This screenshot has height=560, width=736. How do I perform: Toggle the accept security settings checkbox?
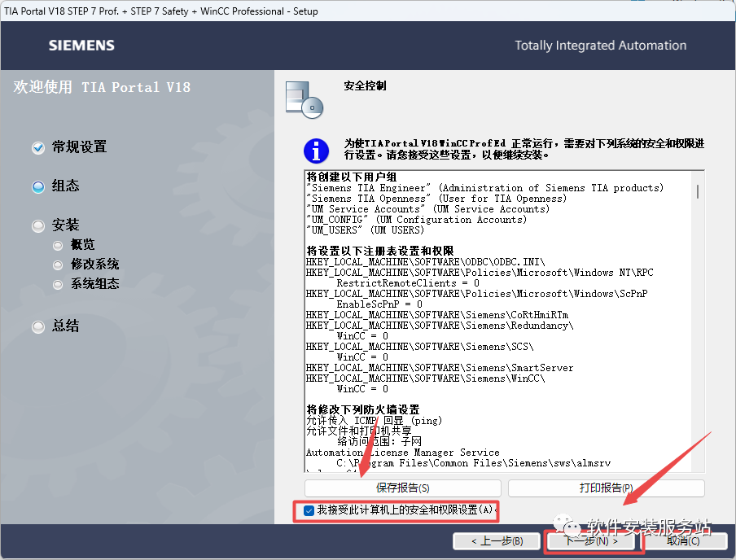(309, 510)
